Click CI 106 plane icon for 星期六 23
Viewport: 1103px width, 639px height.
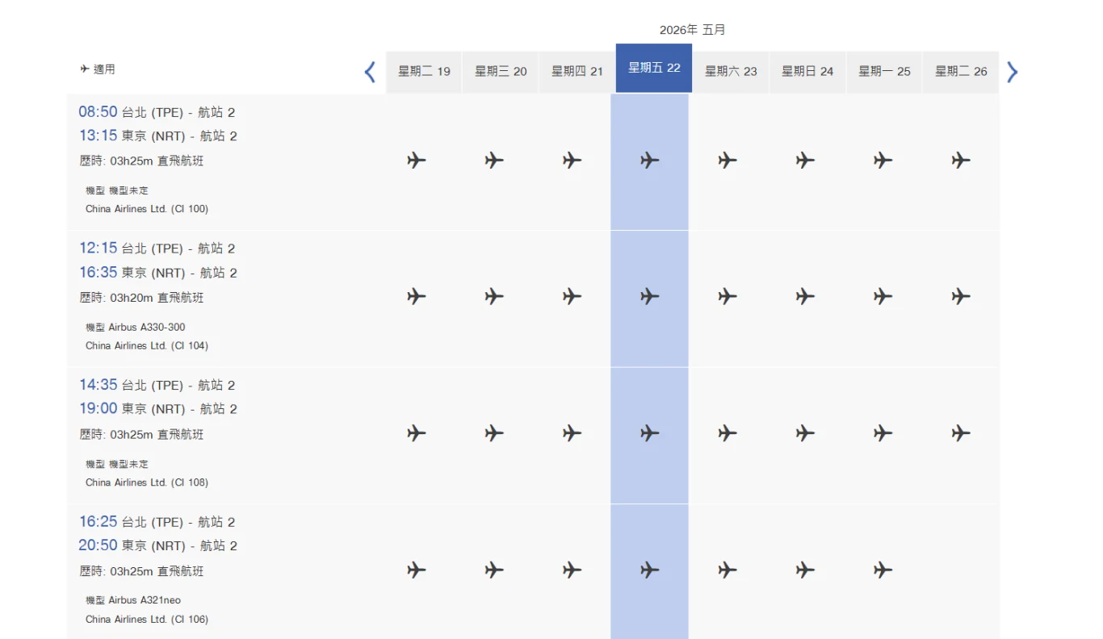tap(728, 570)
